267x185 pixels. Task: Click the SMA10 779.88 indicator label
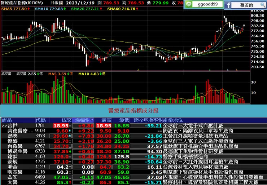51,9
